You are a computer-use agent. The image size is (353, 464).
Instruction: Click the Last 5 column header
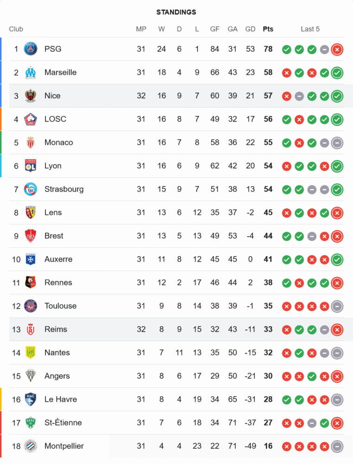click(310, 29)
